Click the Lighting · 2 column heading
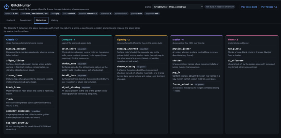The width and height of the screenshot is (281, 138). click(x=123, y=40)
